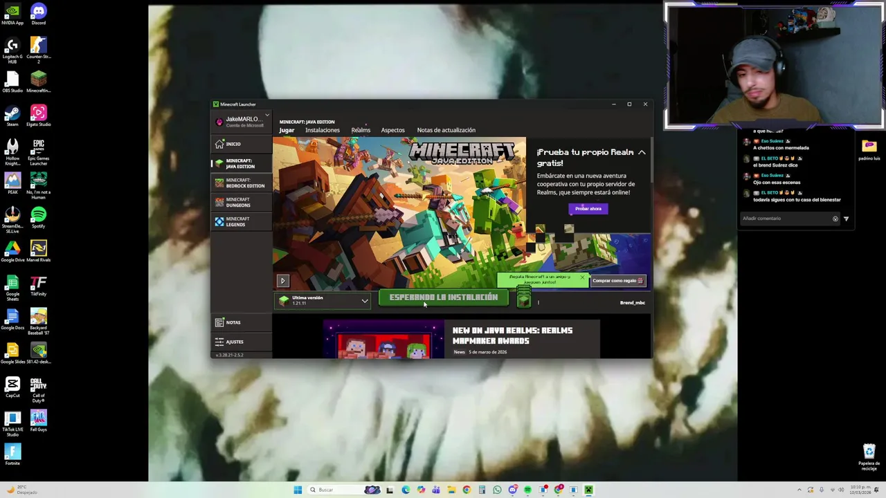The image size is (886, 498).
Task: Dismiss the green gift tooltip
Action: 582,278
